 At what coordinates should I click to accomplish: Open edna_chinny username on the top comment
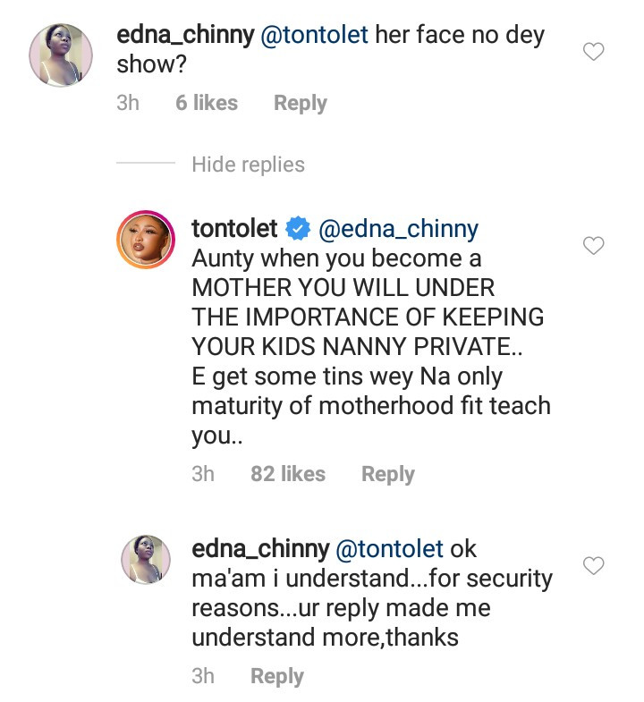tap(186, 38)
